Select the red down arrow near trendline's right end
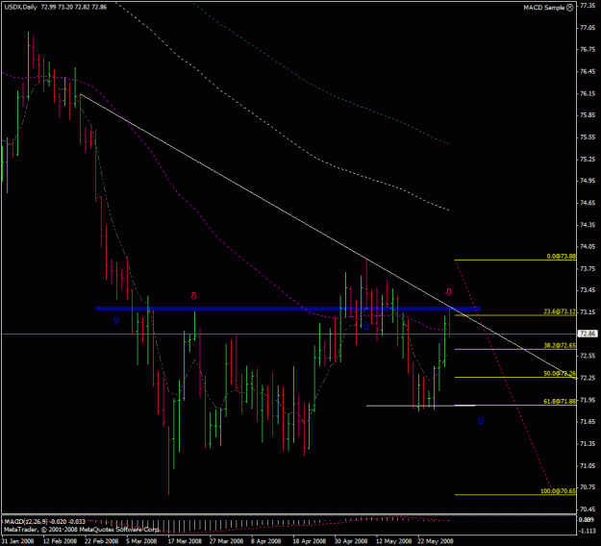 coord(448,292)
